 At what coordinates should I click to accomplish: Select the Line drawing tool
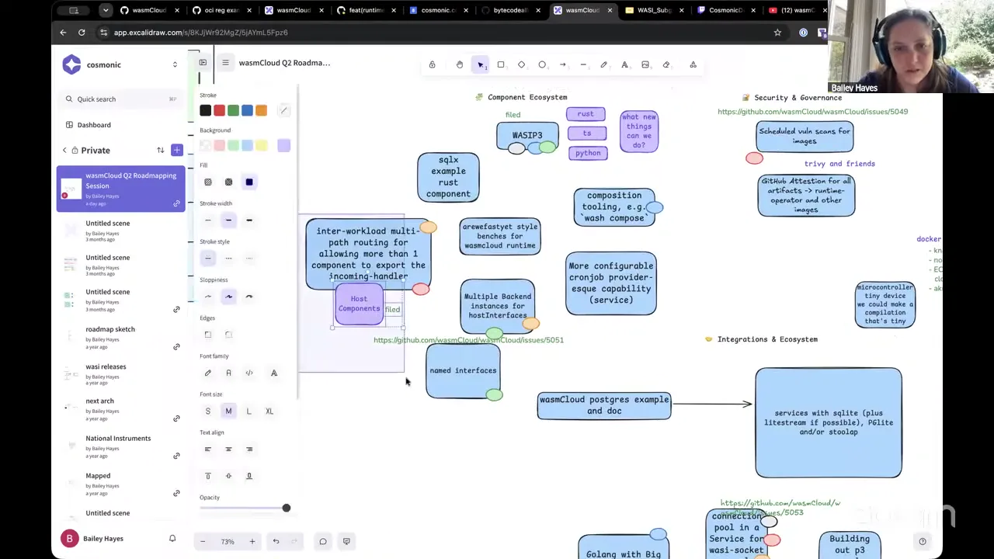tap(583, 64)
